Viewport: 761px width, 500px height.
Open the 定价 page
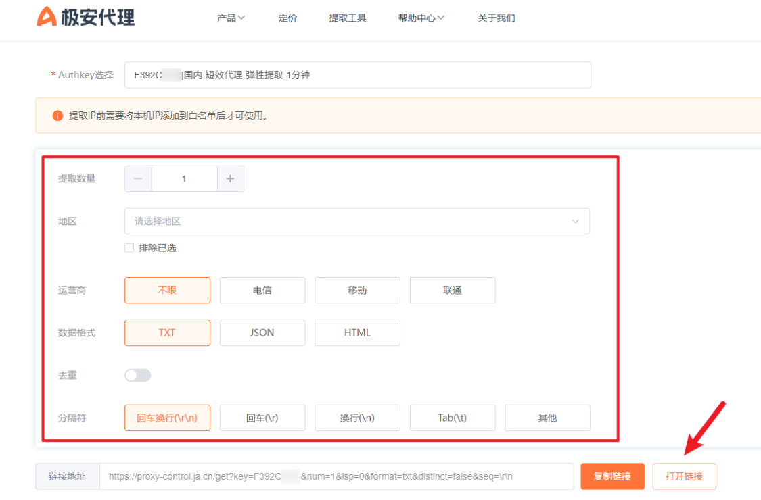(287, 18)
